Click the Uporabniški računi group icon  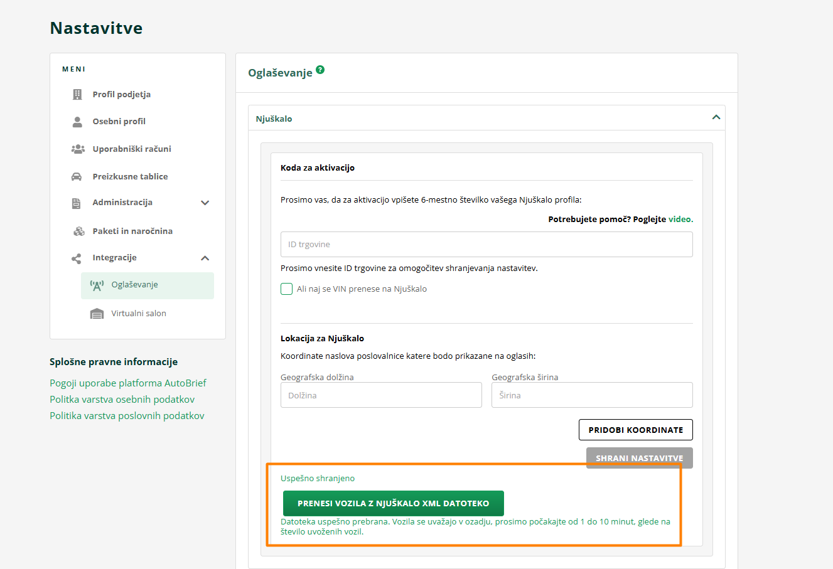pos(78,149)
